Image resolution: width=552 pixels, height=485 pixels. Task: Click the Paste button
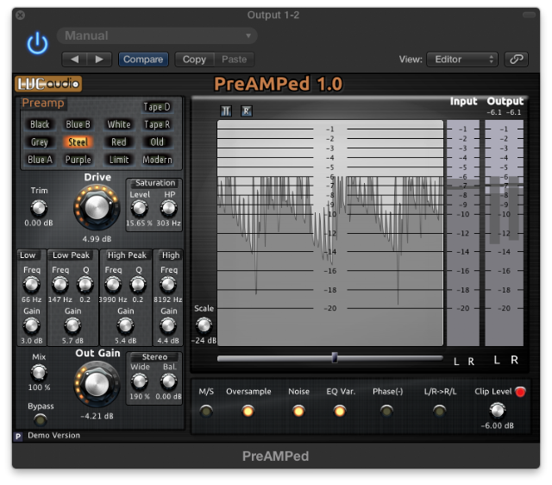coord(234,60)
